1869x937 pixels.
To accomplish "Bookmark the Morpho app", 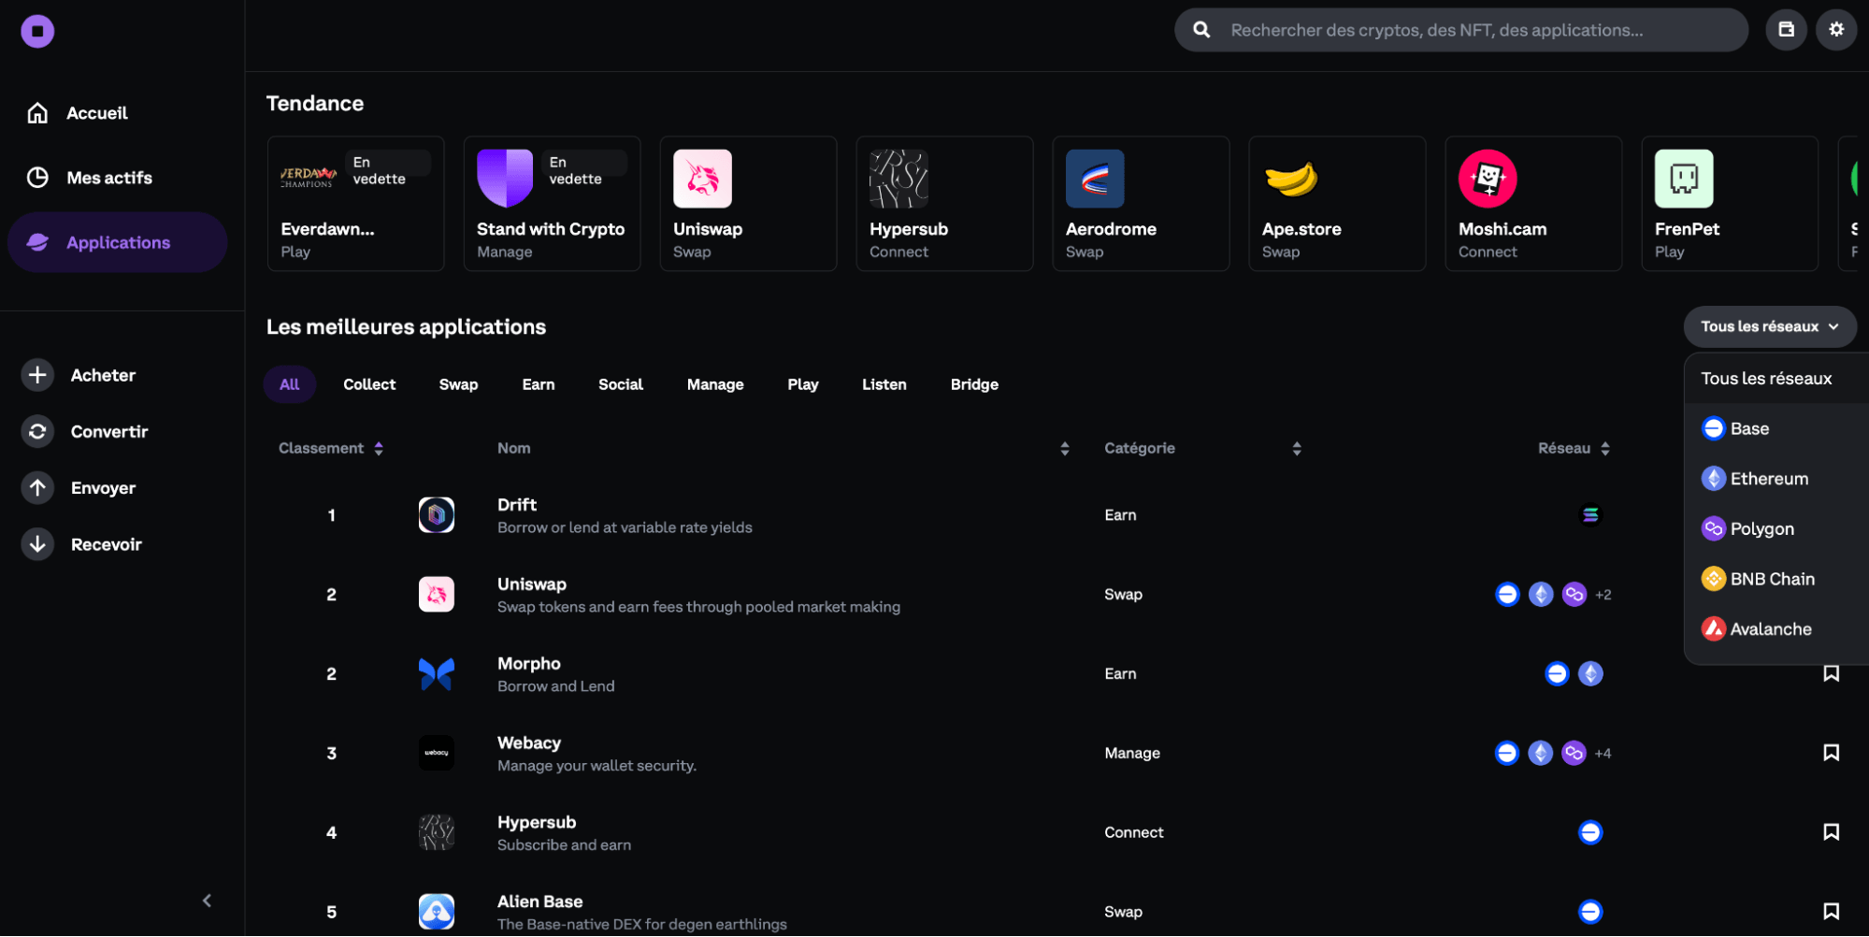I will pos(1831,672).
